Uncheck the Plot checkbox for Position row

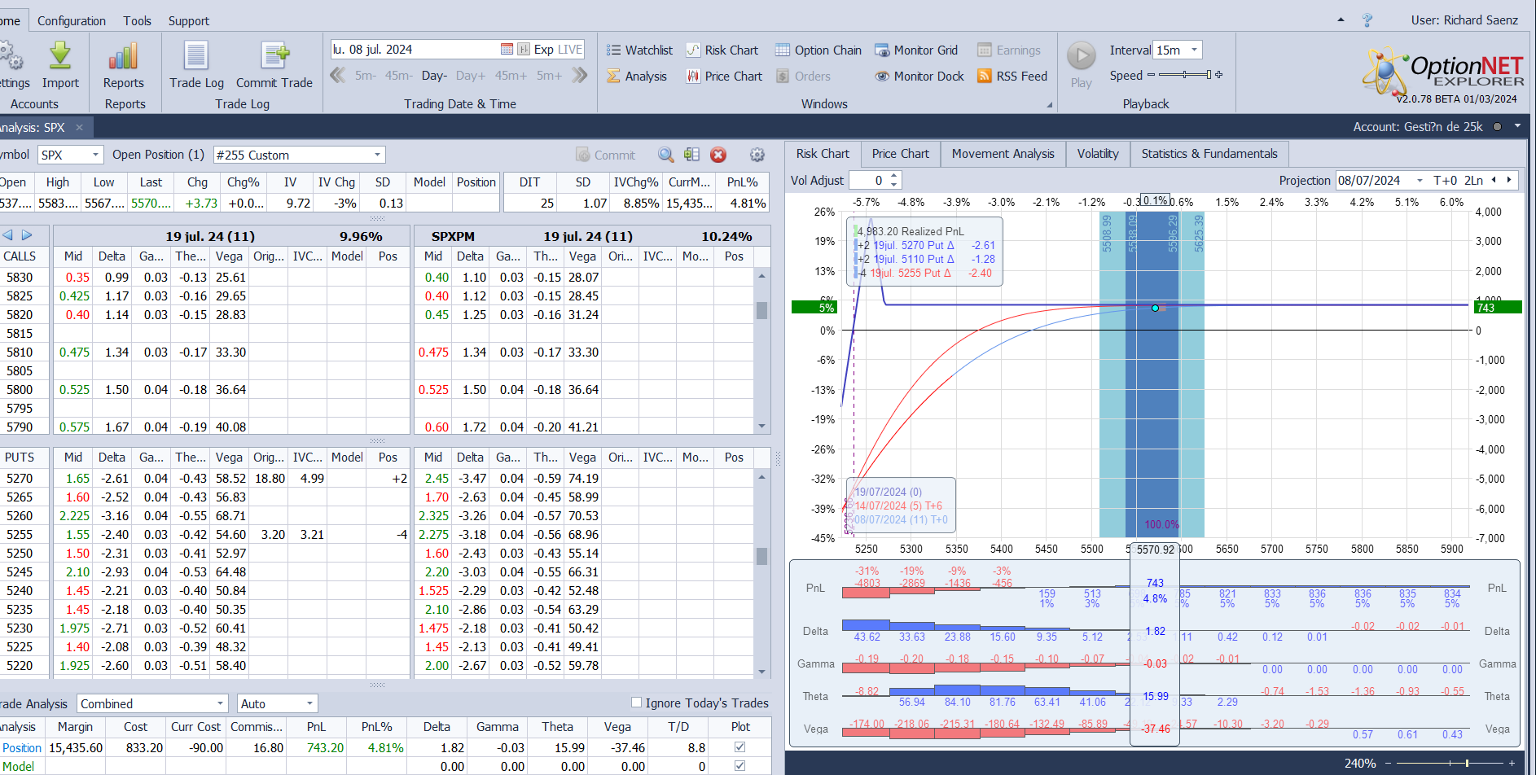click(x=739, y=747)
